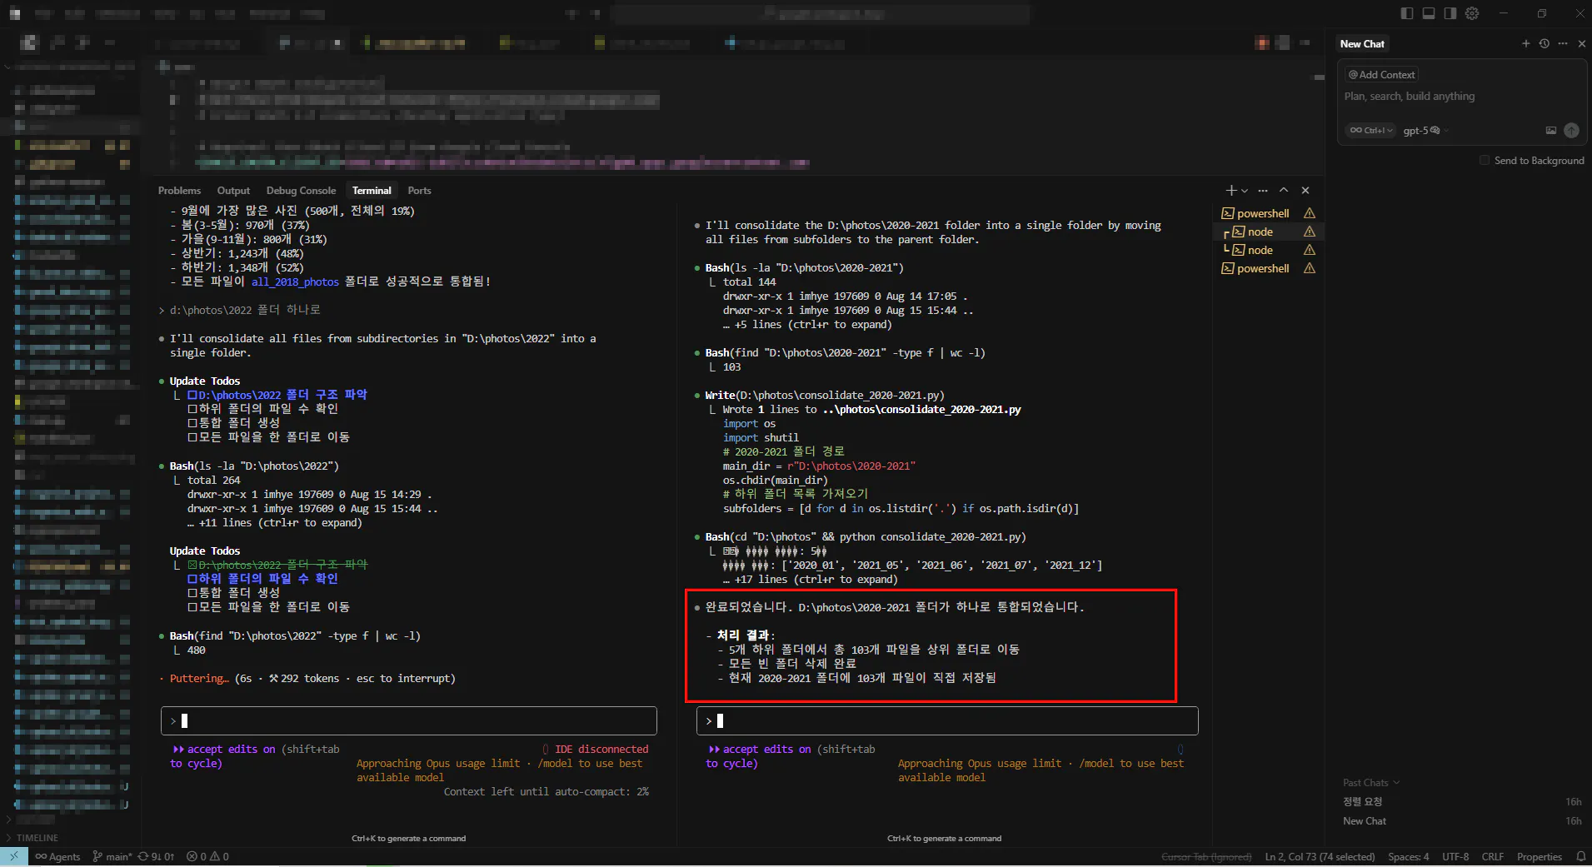This screenshot has width=1592, height=867.
Task: Focus the right terminal prompt input
Action: pyautogui.click(x=947, y=721)
